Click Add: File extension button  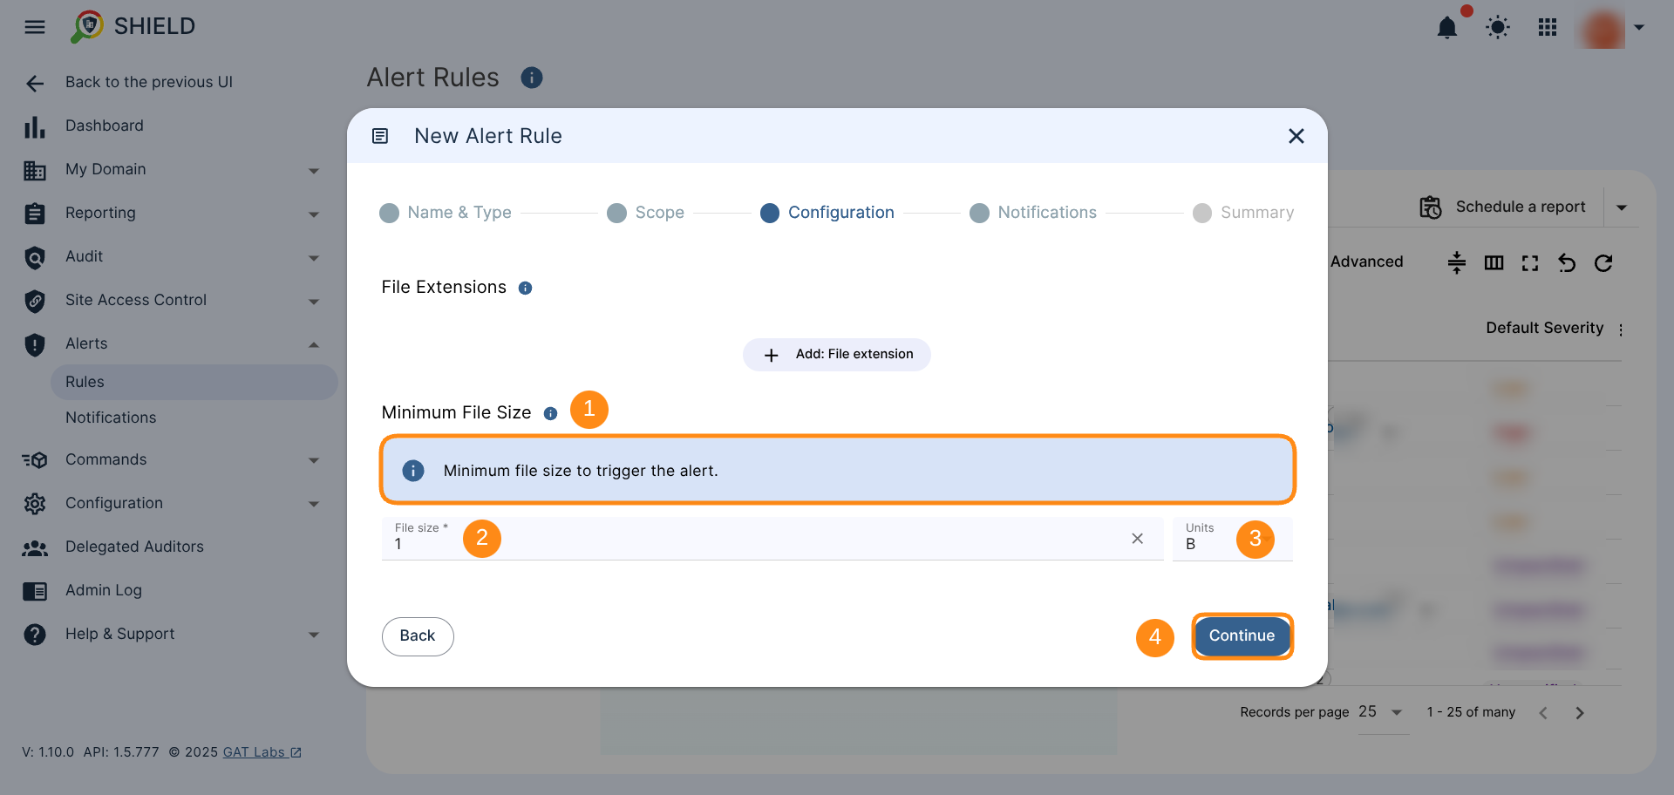(837, 355)
